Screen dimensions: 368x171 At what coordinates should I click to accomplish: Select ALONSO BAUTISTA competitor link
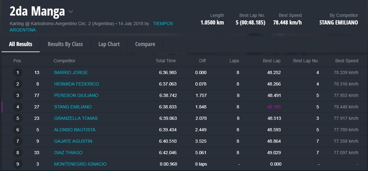click(x=75, y=130)
